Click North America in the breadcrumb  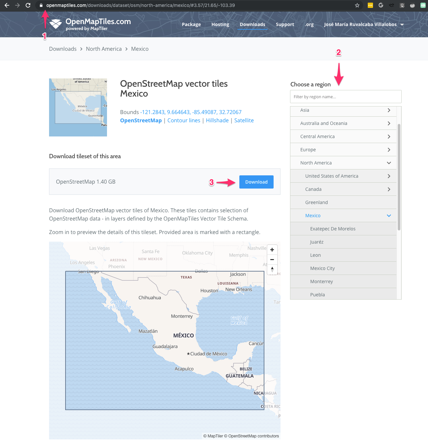click(104, 49)
